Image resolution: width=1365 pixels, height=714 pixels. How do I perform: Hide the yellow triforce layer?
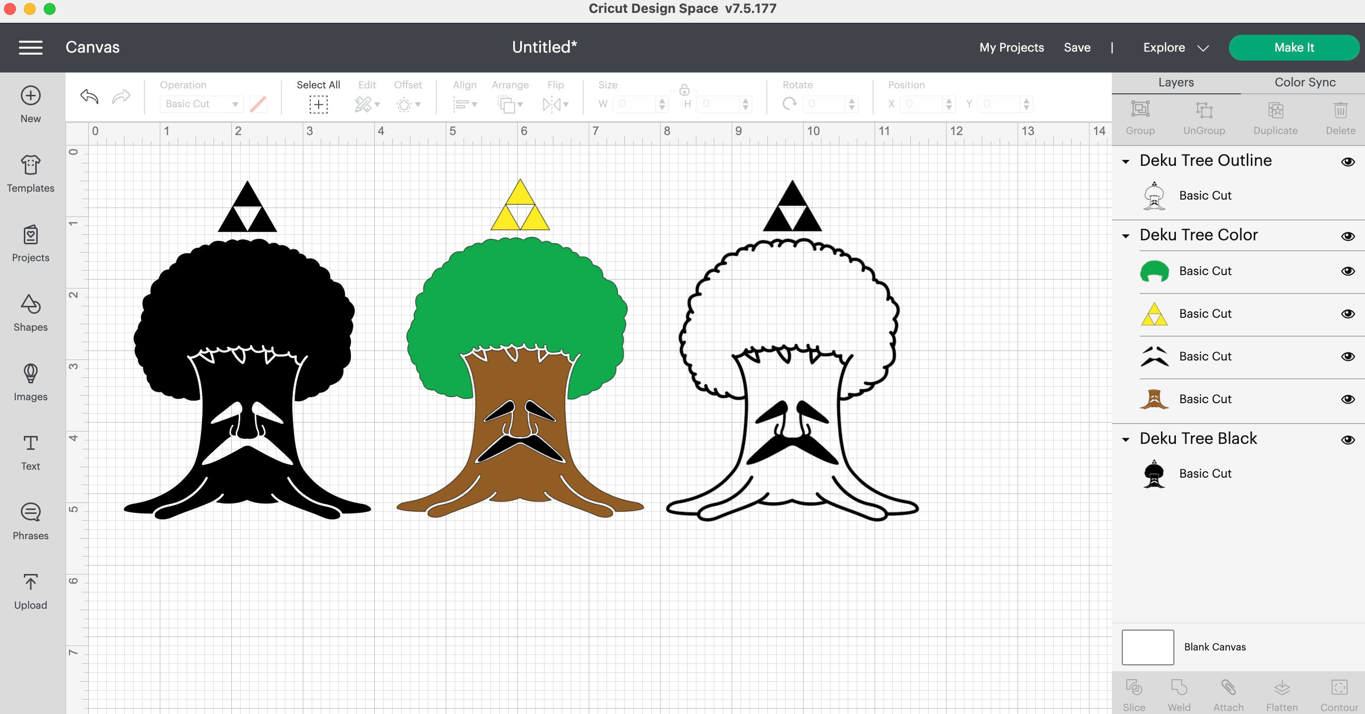pyautogui.click(x=1348, y=314)
